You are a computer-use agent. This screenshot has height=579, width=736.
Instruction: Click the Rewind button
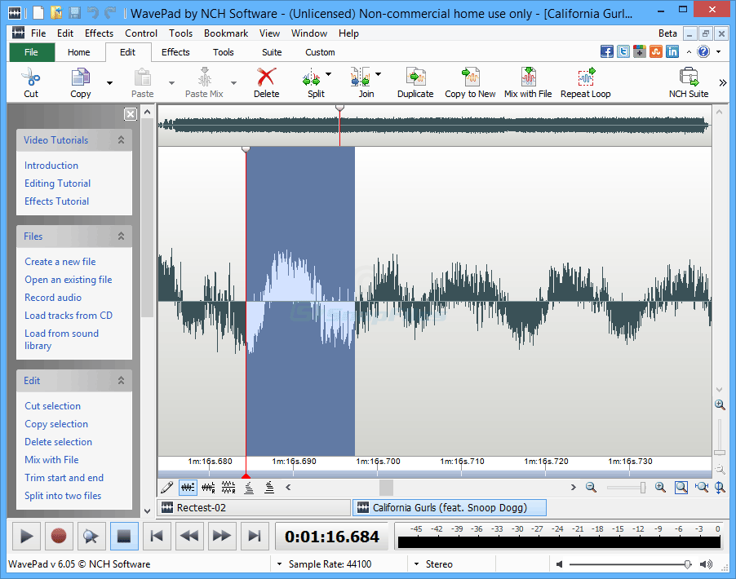pyautogui.click(x=189, y=536)
